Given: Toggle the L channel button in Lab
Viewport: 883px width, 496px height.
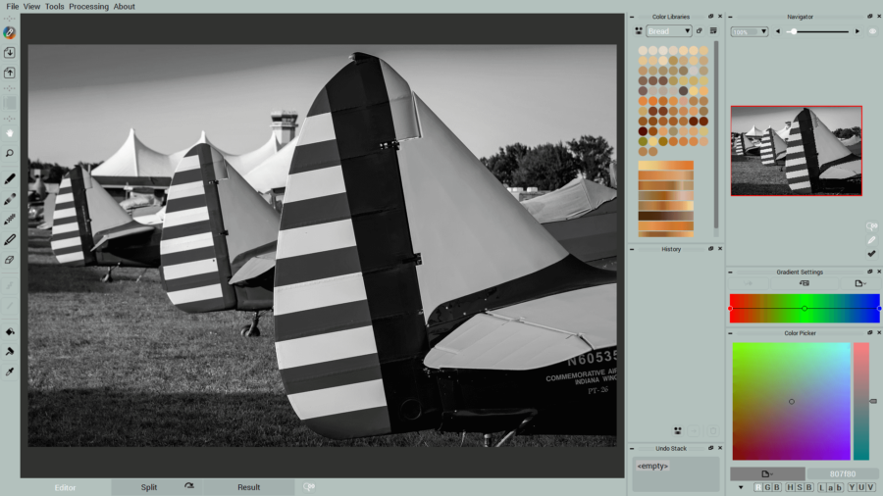Looking at the screenshot, I should click(821, 487).
